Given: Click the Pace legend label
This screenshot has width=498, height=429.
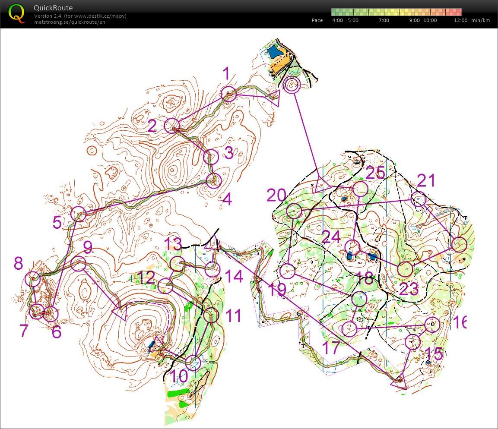Looking at the screenshot, I should coord(317,20).
